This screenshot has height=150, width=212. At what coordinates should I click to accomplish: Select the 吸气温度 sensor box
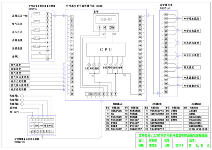click(x=20, y=65)
